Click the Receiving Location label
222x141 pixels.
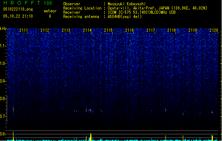82,8
